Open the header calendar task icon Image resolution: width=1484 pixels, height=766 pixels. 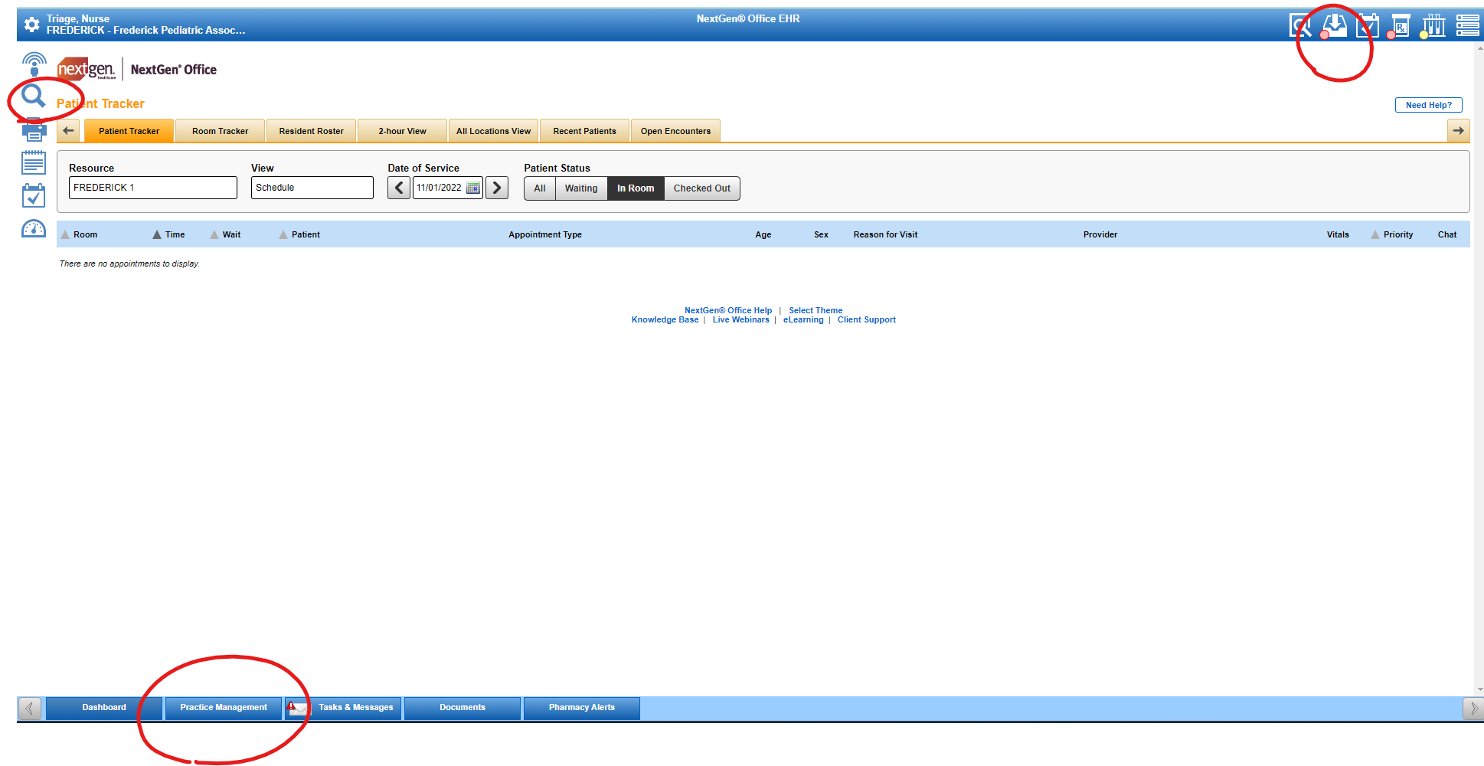1368,25
